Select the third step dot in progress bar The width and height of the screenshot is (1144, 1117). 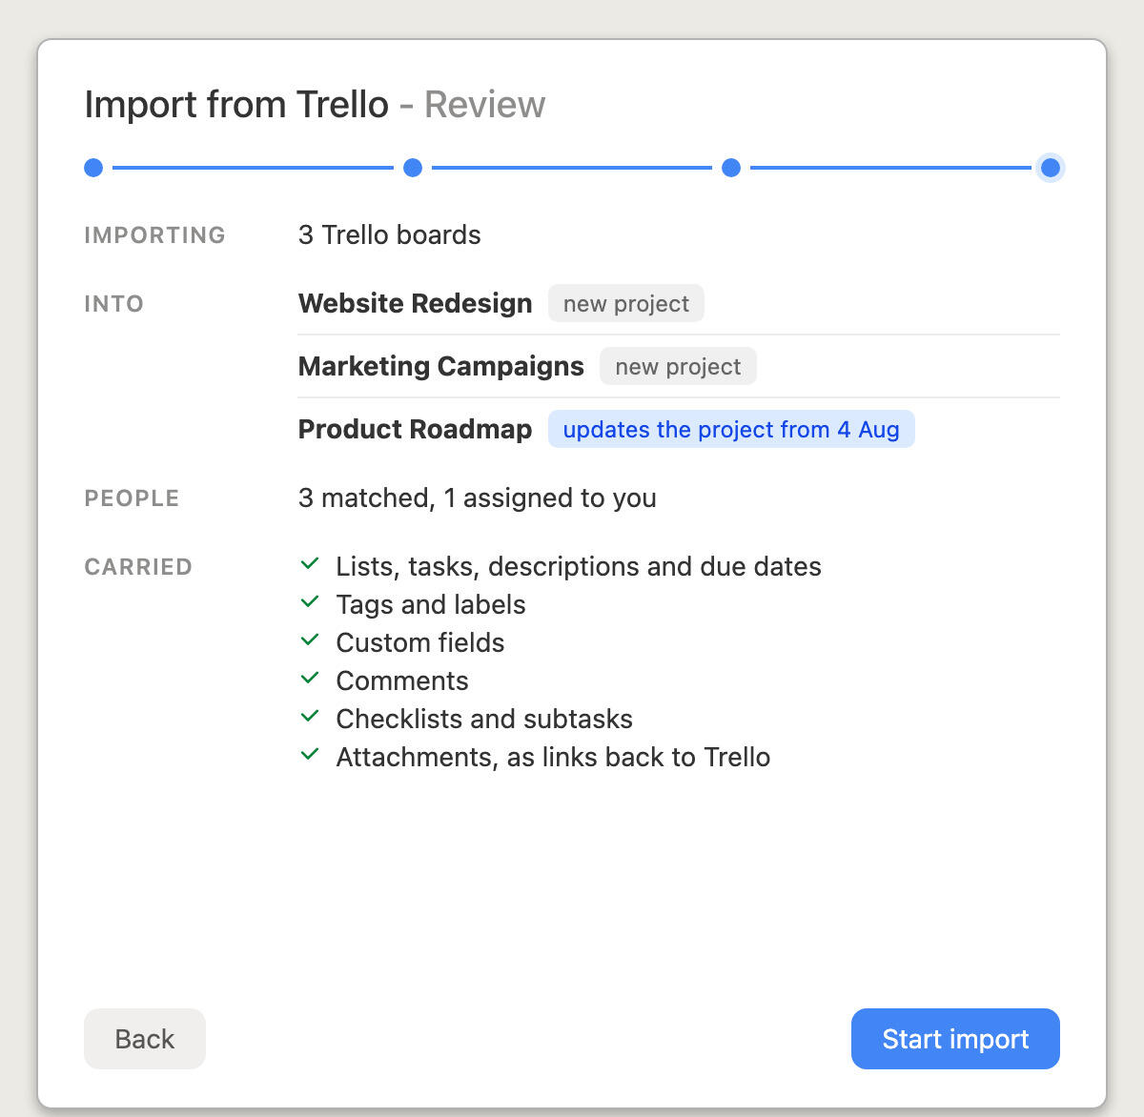tap(731, 168)
